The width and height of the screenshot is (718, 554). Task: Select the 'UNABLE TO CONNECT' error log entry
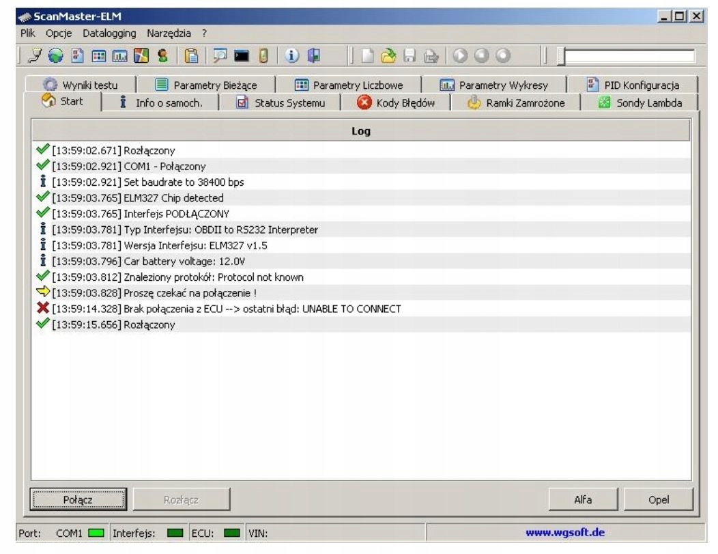361,308
